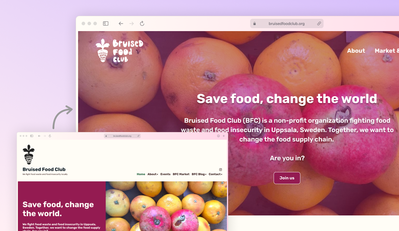Open the BFC Market menu item
This screenshot has height=231, width=399.
[181, 174]
